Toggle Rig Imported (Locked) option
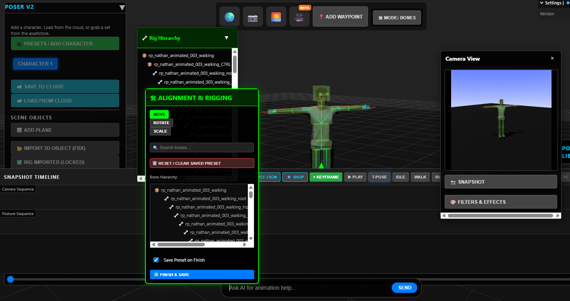This screenshot has width=570, height=301. coord(65,162)
